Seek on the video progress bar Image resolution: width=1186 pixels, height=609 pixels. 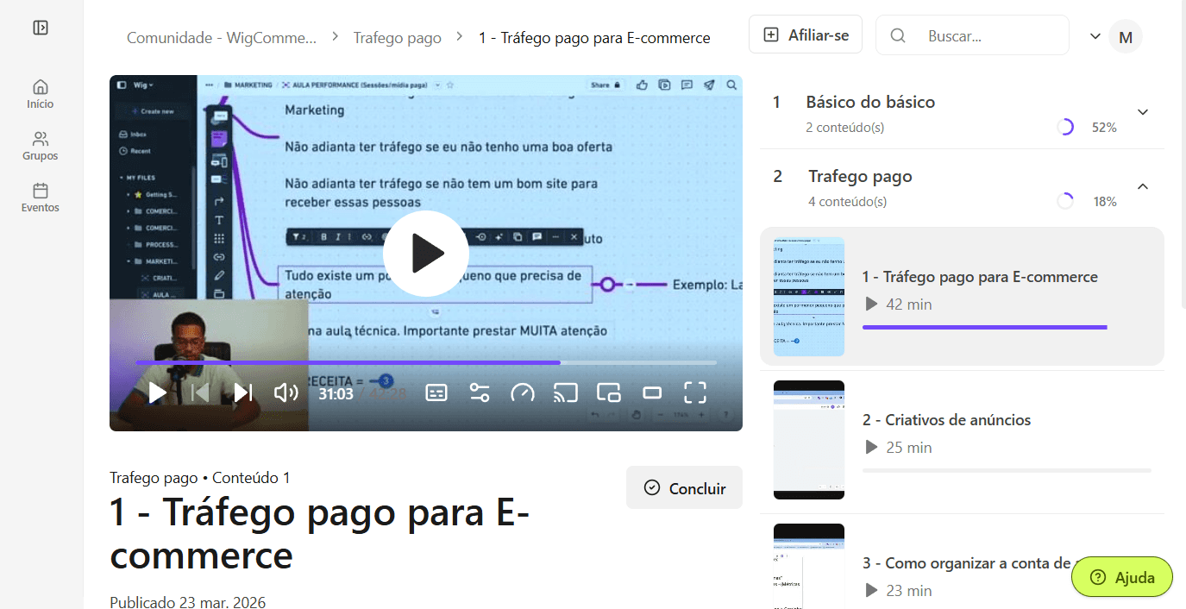coord(426,362)
